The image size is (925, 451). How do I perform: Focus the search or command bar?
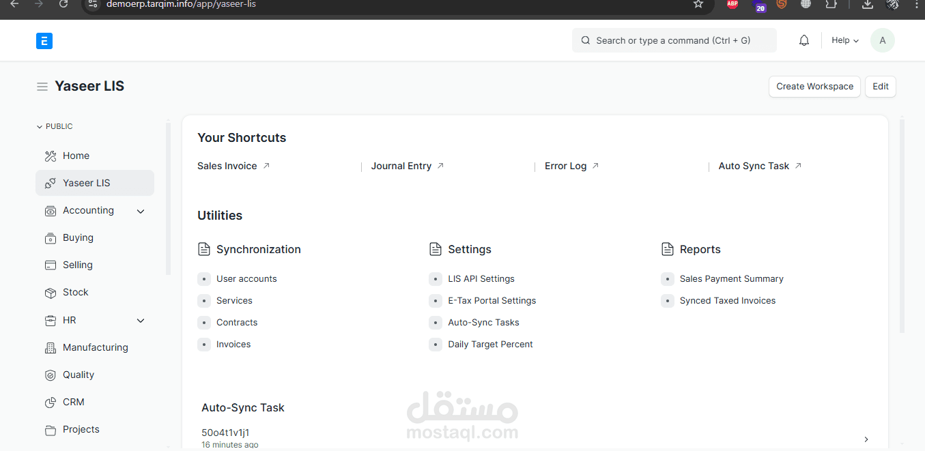(x=674, y=40)
